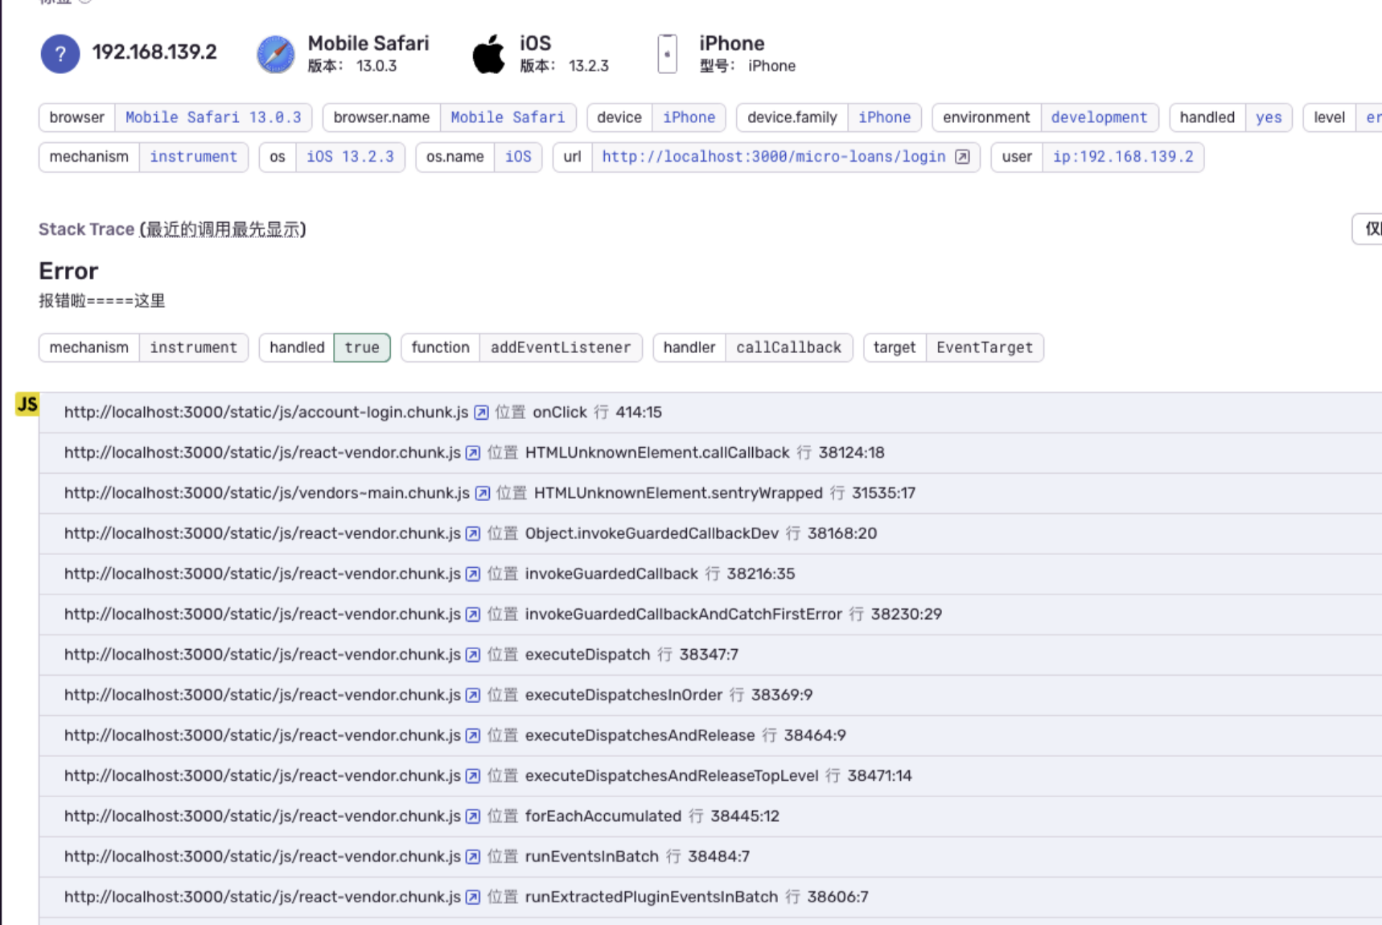Filter by os tag iOS 13.2.3
The height and width of the screenshot is (925, 1382).
[350, 157]
